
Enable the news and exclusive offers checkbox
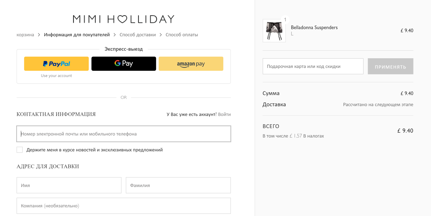20,150
